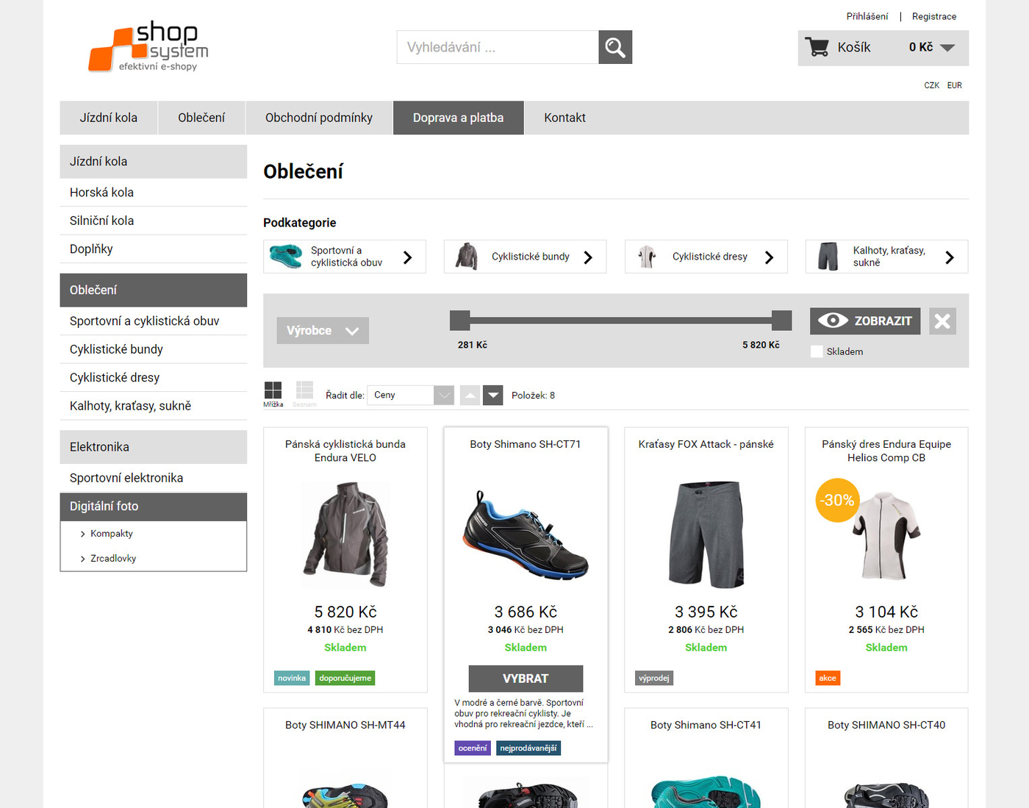Open Obchodní podmínky menu item
Screen dimensions: 1029x808
point(319,118)
